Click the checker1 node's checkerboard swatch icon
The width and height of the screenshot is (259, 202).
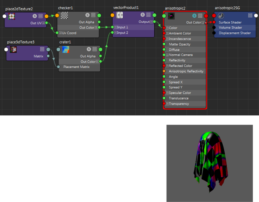[64, 16]
